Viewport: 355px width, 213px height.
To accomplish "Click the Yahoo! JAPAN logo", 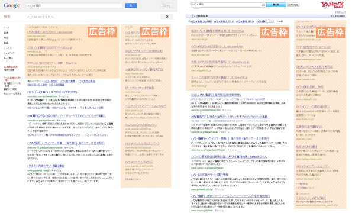I will [x=332, y=5].
